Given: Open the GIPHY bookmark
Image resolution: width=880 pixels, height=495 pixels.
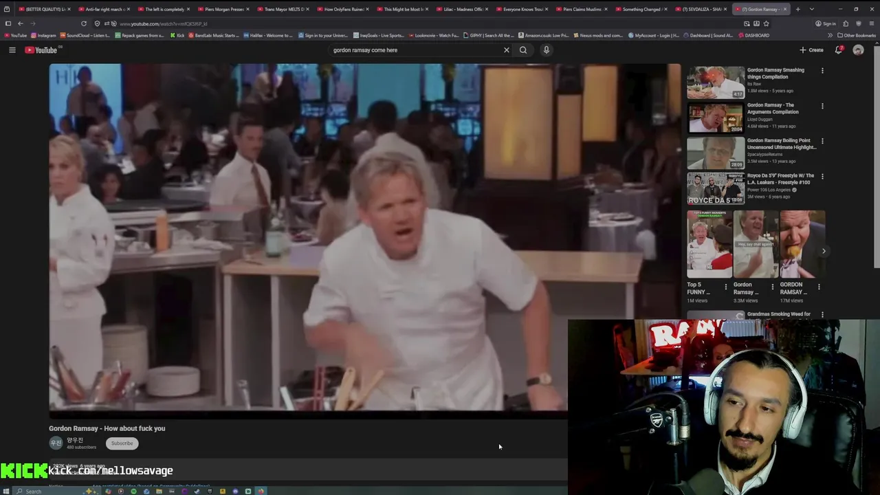Looking at the screenshot, I should point(489,35).
